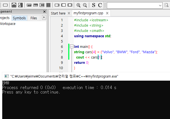The image size is (170, 119).
Task: Click the using namespace std line
Action: (x=93, y=36)
